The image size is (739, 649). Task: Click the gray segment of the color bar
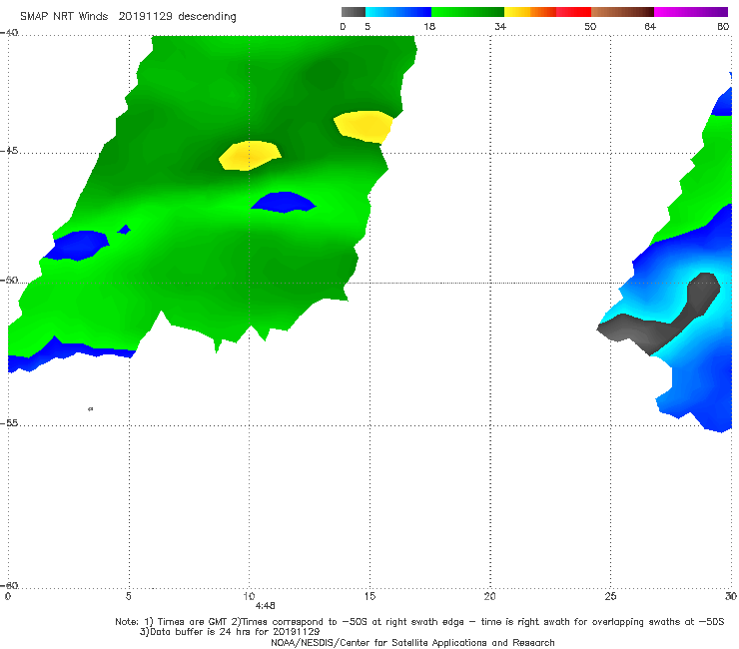click(x=353, y=12)
